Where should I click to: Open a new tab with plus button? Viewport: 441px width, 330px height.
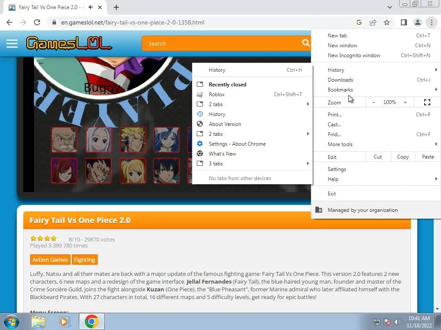tap(116, 7)
